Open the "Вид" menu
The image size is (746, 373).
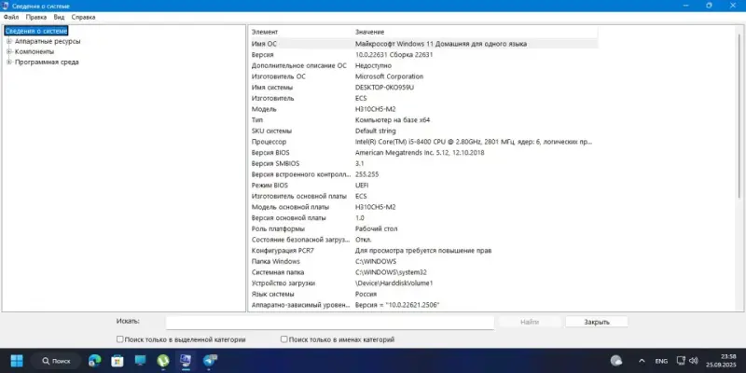[x=60, y=17]
